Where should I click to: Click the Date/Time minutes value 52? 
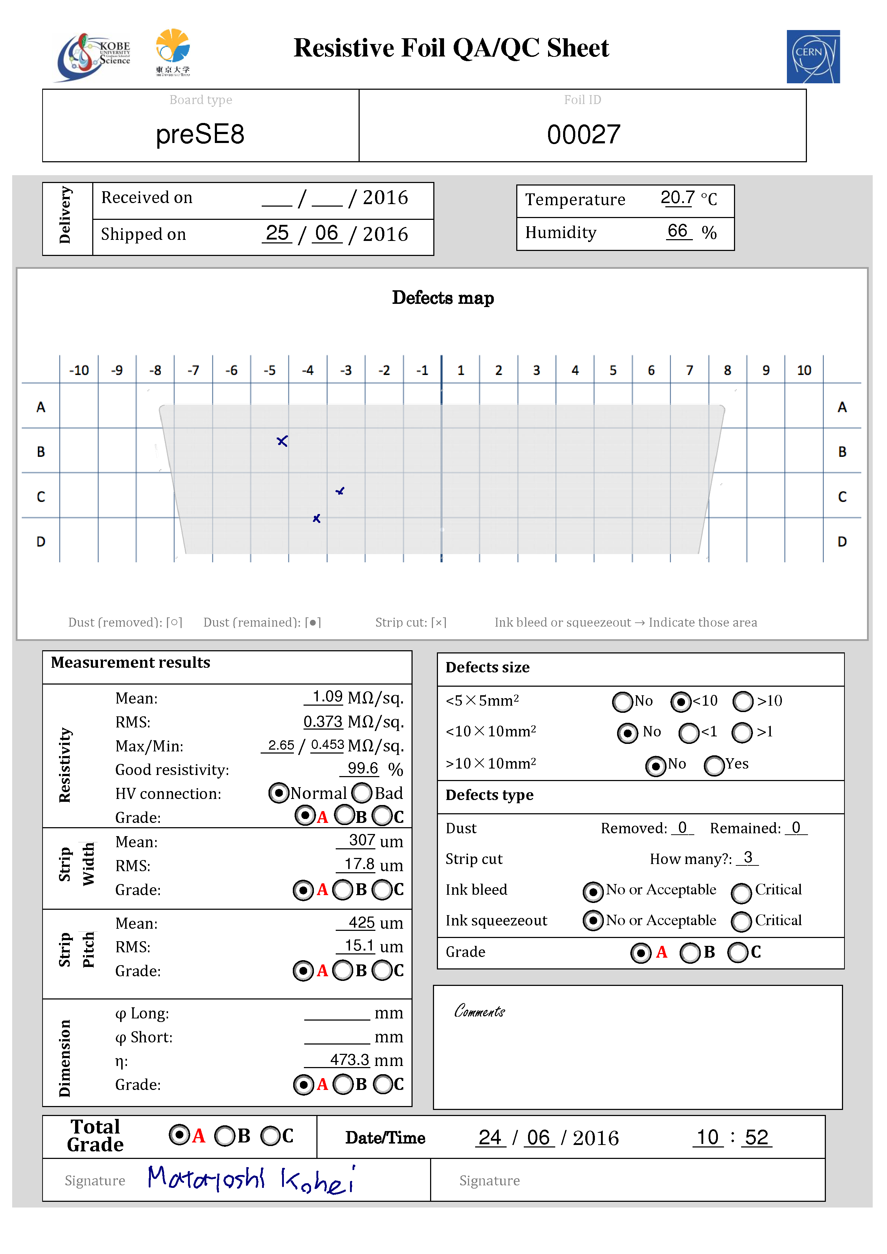tap(757, 1138)
